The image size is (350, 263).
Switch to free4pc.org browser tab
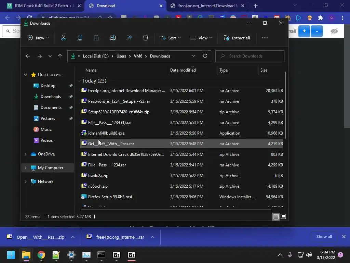click(x=207, y=6)
